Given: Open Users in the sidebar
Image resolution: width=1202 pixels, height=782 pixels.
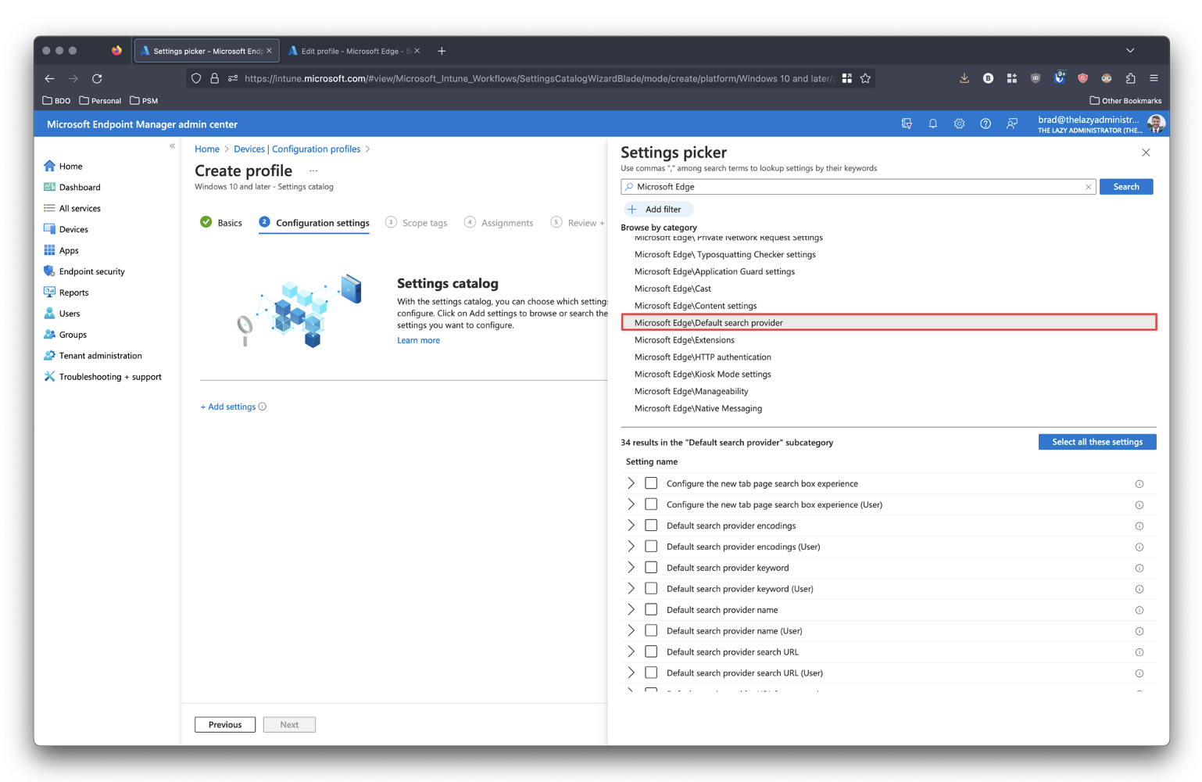Looking at the screenshot, I should (x=63, y=314).
